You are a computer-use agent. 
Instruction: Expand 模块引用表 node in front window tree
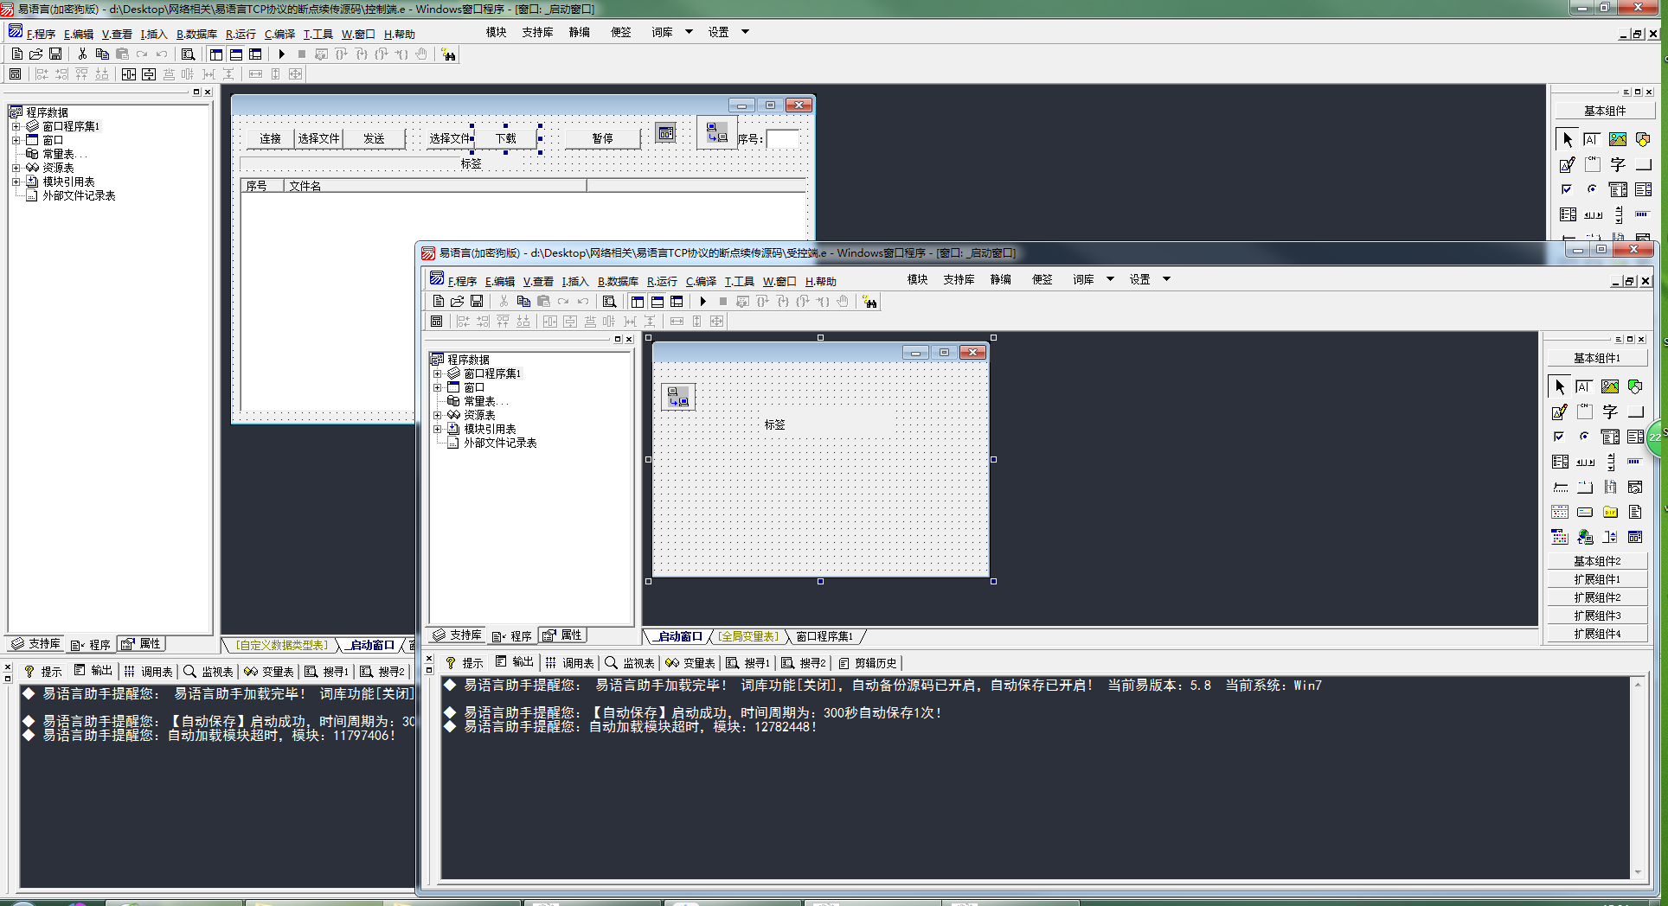click(438, 429)
